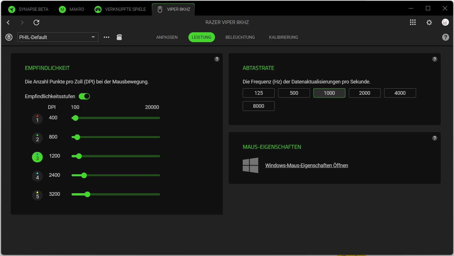The width and height of the screenshot is (454, 256).
Task: Click the 800 DPI slider handle
Action: pyautogui.click(x=77, y=137)
